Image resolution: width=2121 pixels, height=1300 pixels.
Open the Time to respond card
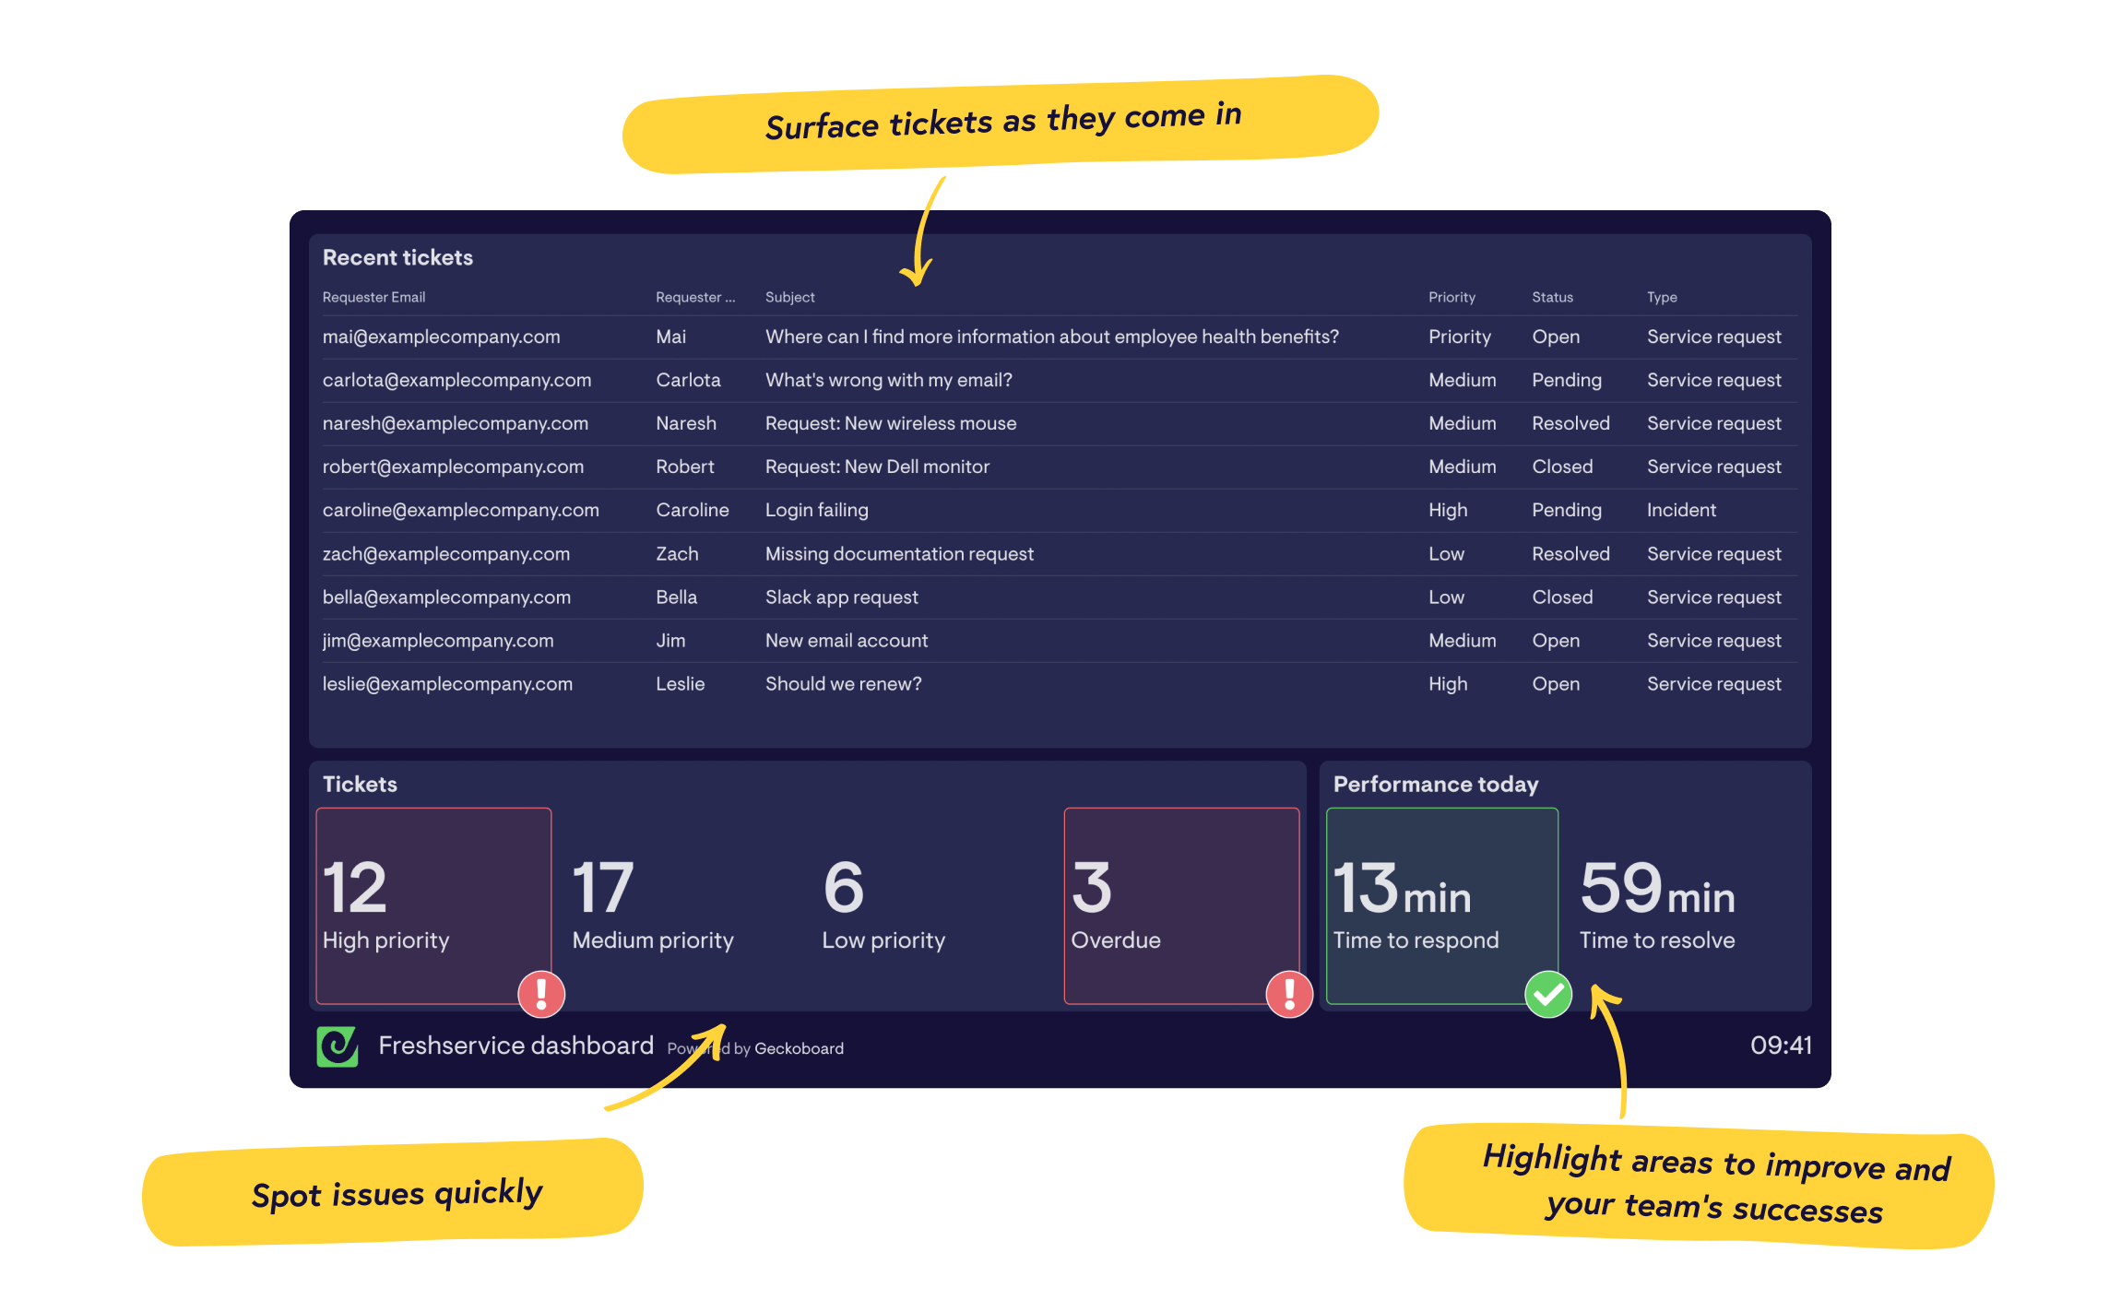coord(1442,905)
